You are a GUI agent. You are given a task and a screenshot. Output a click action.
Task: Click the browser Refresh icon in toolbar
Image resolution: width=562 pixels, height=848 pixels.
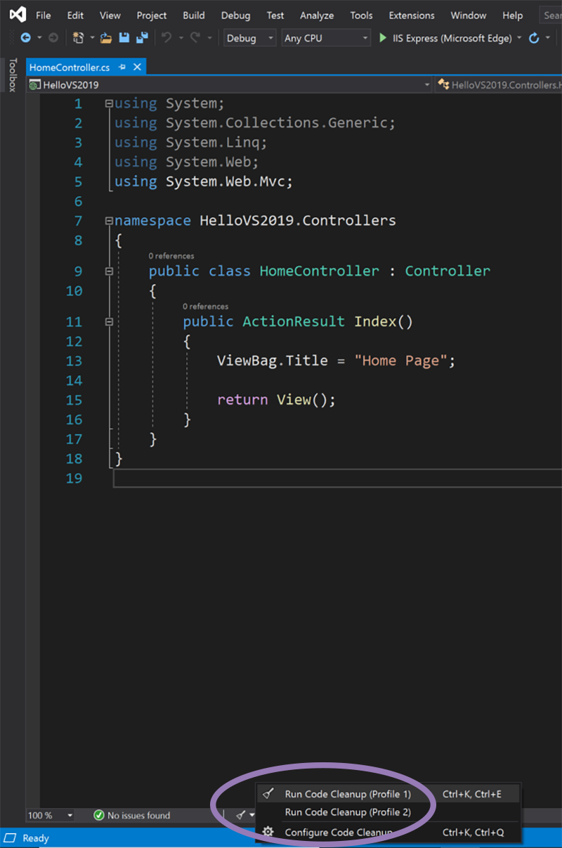(x=534, y=39)
